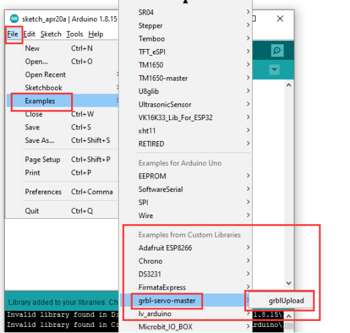Screen dimensions: 350x333
Task: Open the Tools menu
Action: click(74, 34)
